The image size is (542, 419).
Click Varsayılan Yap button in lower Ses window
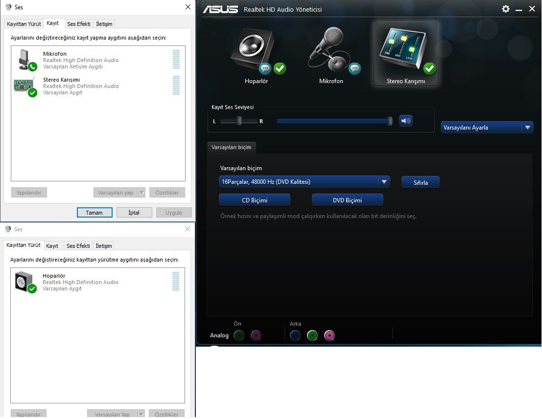(x=112, y=414)
